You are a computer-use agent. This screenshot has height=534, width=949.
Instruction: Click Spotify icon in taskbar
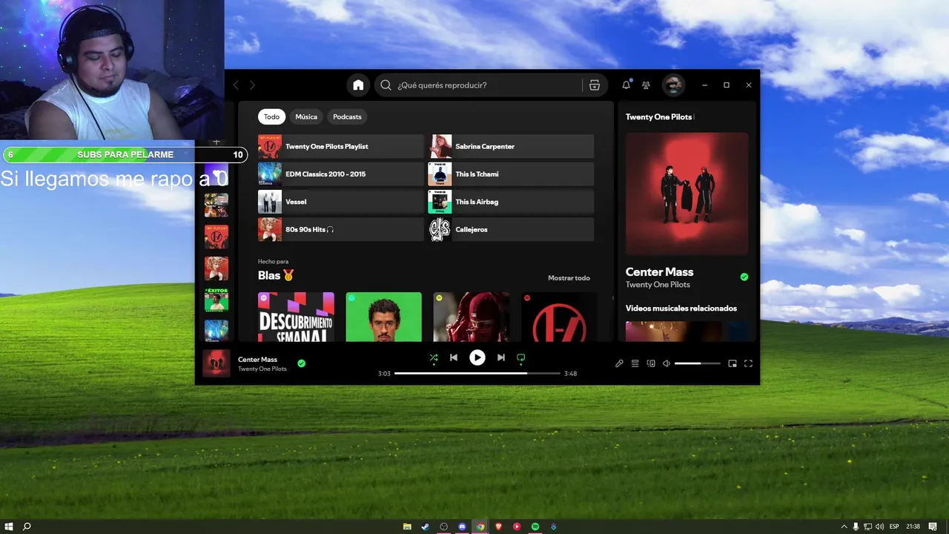click(x=535, y=527)
